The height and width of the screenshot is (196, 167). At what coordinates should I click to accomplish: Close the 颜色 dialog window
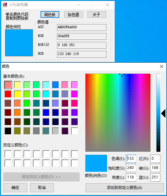click(x=162, y=66)
